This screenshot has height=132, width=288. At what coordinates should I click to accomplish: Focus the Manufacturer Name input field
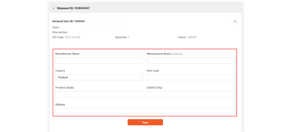[x=99, y=60]
